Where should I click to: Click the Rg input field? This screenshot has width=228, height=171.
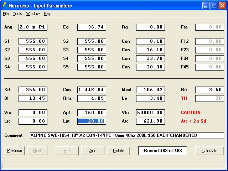[150, 27]
